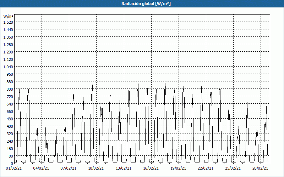The image size is (284, 177).
Task: Click the 320 axis label
Action: tap(10, 134)
